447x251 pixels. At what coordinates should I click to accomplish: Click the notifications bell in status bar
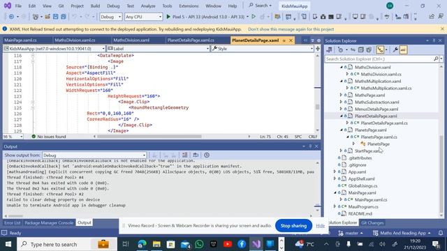coord(441,233)
